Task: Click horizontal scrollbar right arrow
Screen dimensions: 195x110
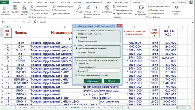Action: (x=190, y=107)
